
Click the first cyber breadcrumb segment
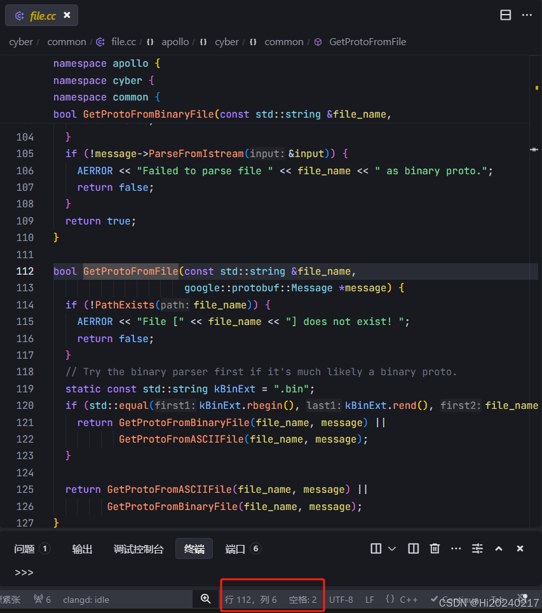(21, 42)
